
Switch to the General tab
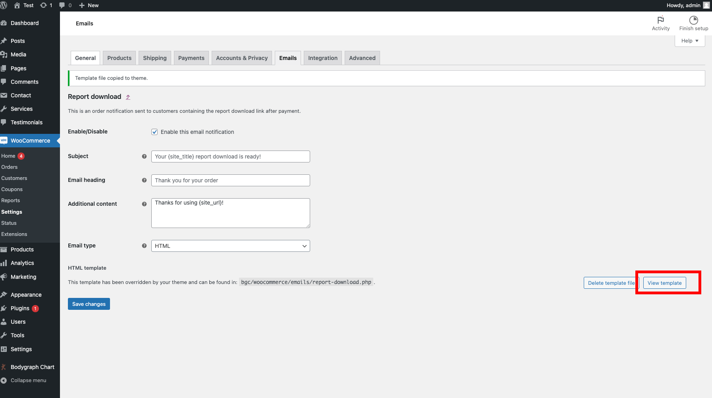[x=85, y=58]
